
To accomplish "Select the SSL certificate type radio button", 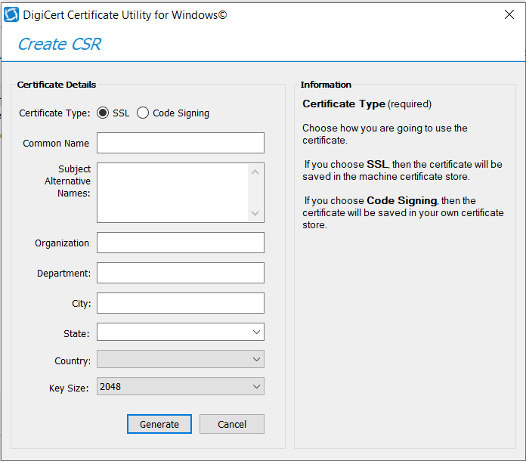I will tap(103, 113).
